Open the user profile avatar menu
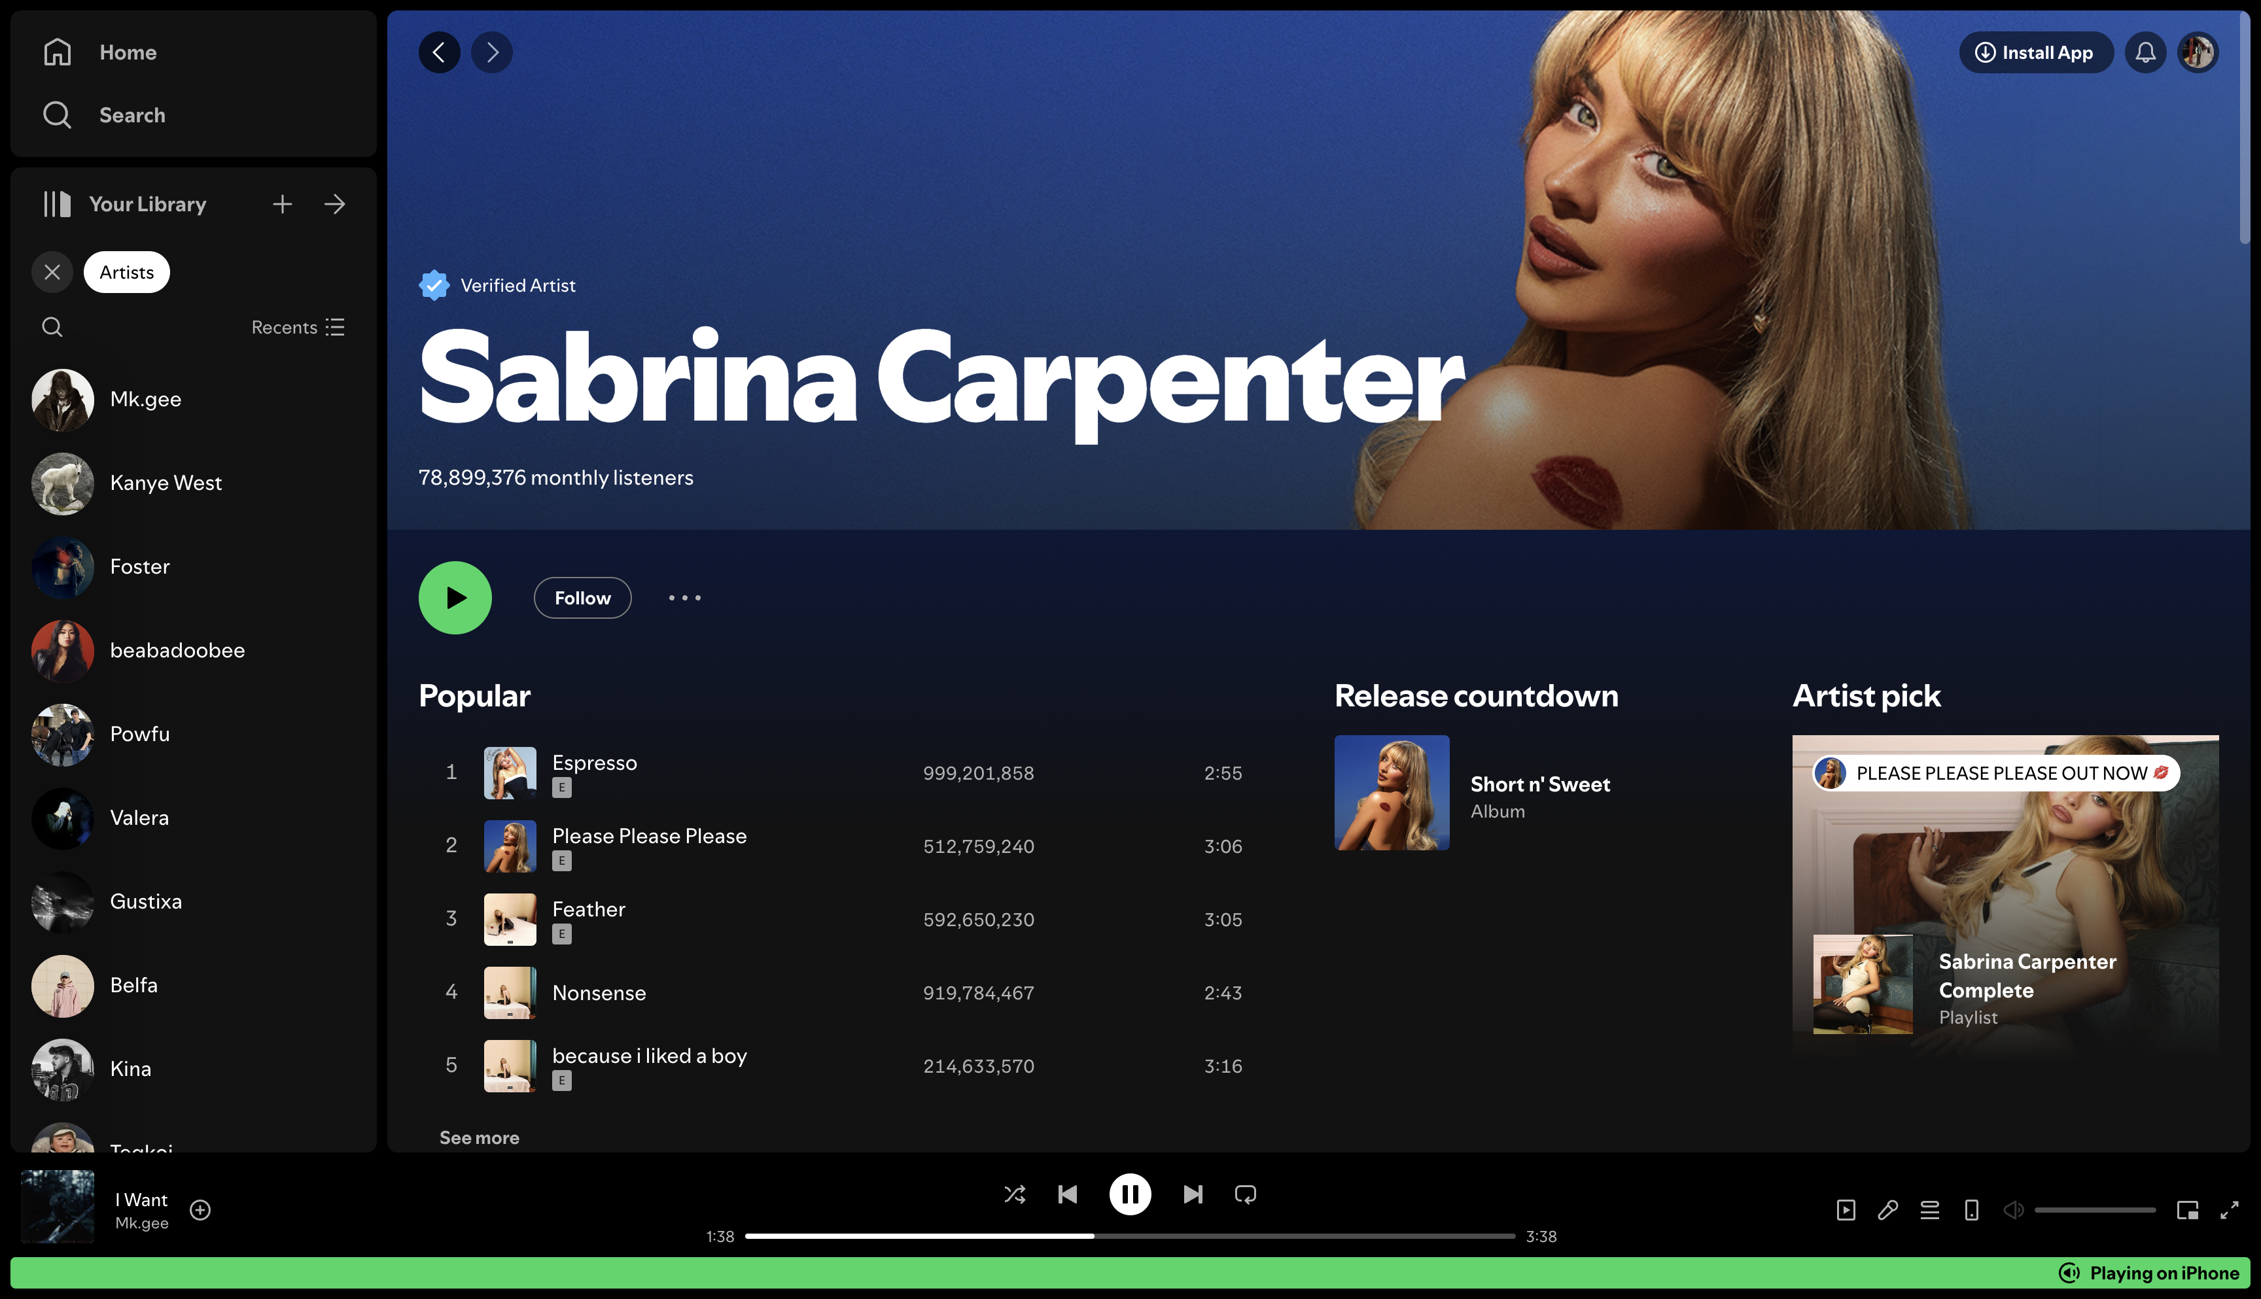Viewport: 2261px width, 1299px height. (2198, 52)
